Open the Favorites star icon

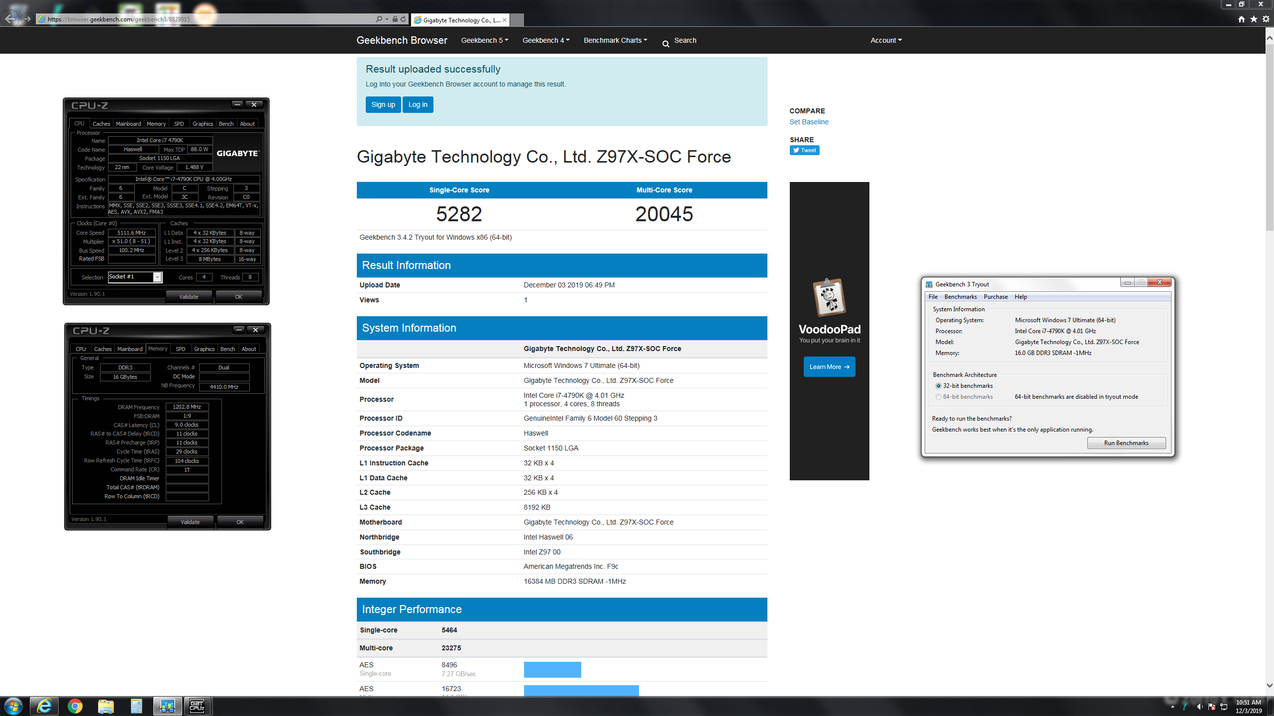pyautogui.click(x=1254, y=19)
